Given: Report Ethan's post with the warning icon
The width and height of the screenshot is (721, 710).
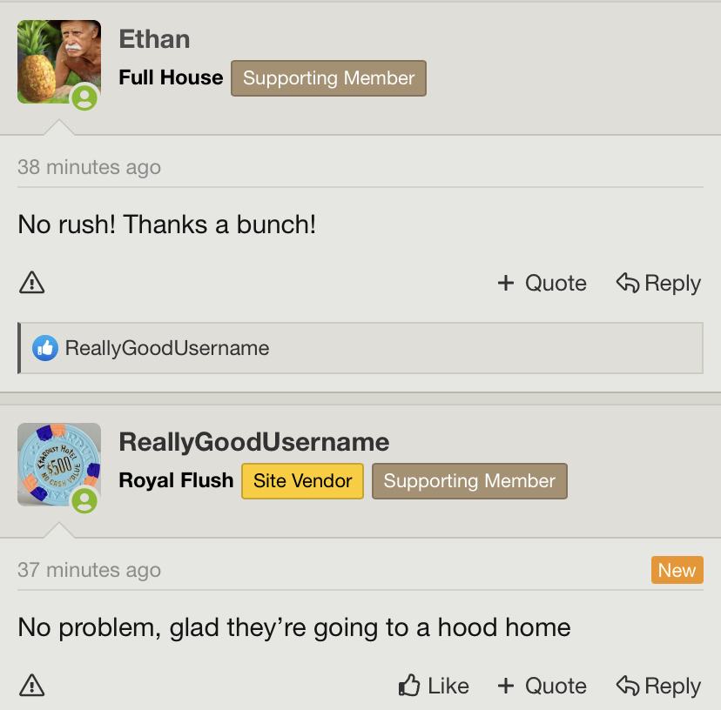Looking at the screenshot, I should point(31,283).
